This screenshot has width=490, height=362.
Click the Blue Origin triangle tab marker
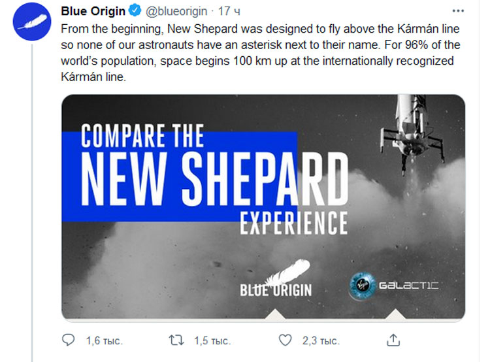point(274,314)
